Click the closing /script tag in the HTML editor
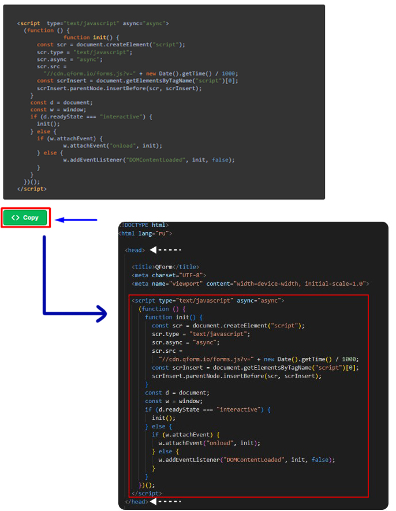 (147, 494)
